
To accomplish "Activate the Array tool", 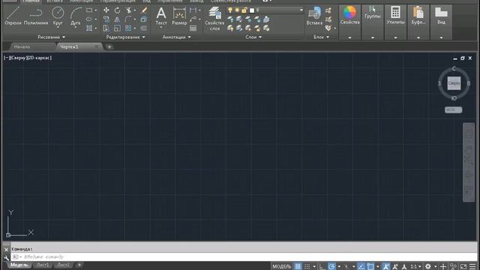I will (x=128, y=28).
